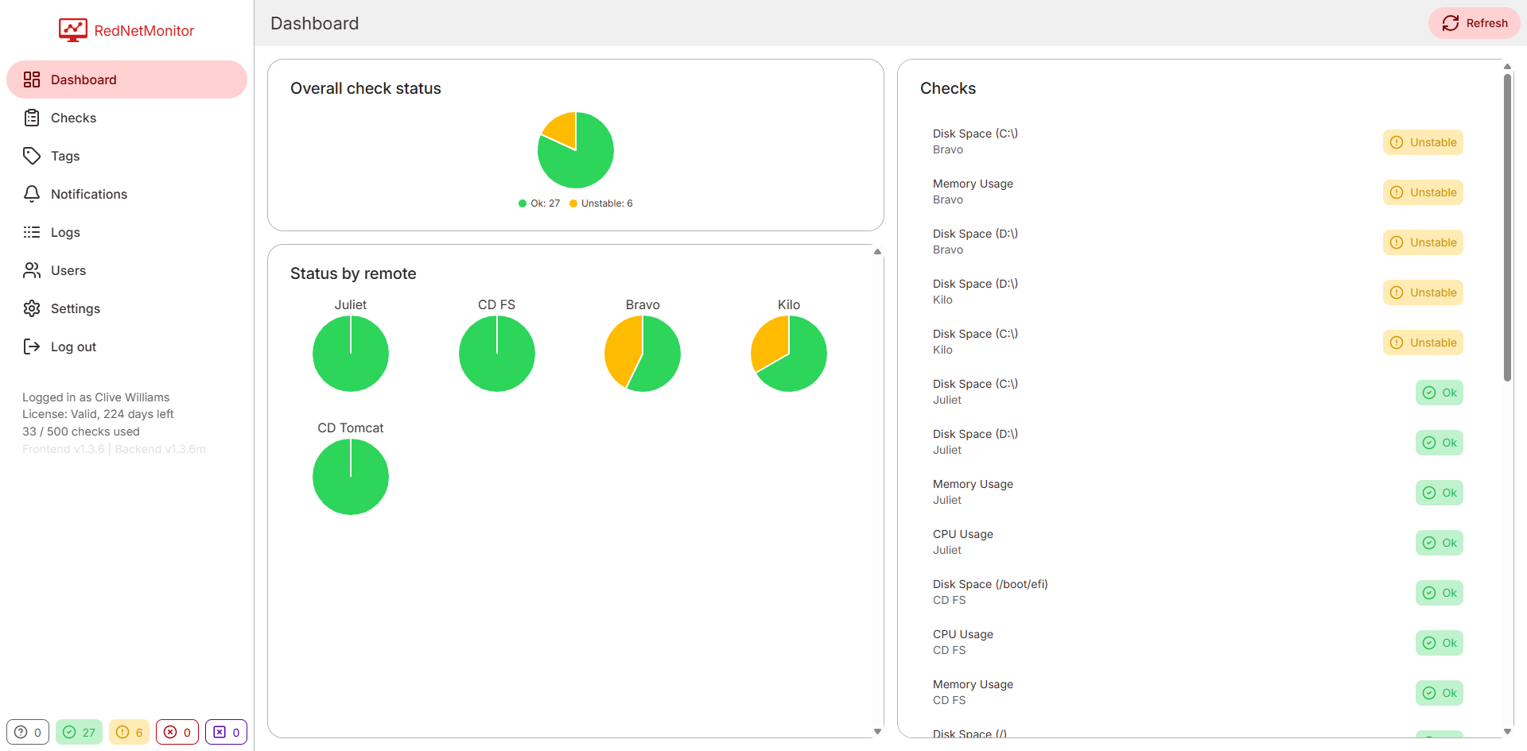Click Ok badge for CPU Usage Juliet
Viewport: 1527px width, 751px height.
click(x=1440, y=543)
